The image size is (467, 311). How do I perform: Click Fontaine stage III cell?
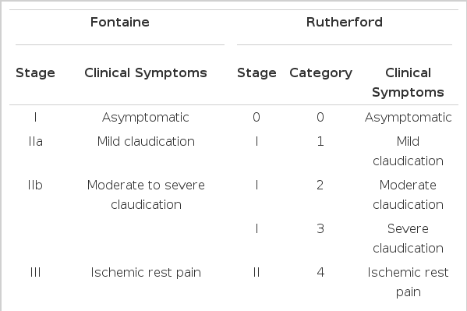click(x=35, y=273)
